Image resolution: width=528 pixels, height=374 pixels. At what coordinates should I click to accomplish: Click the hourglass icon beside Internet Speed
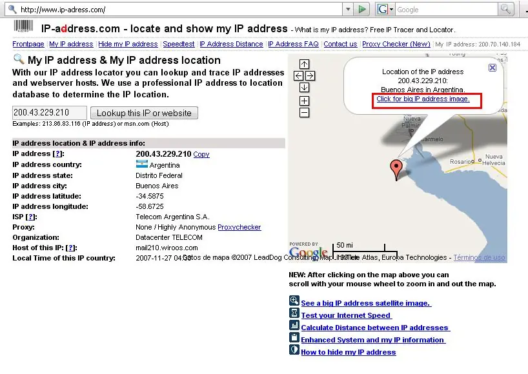click(x=294, y=313)
